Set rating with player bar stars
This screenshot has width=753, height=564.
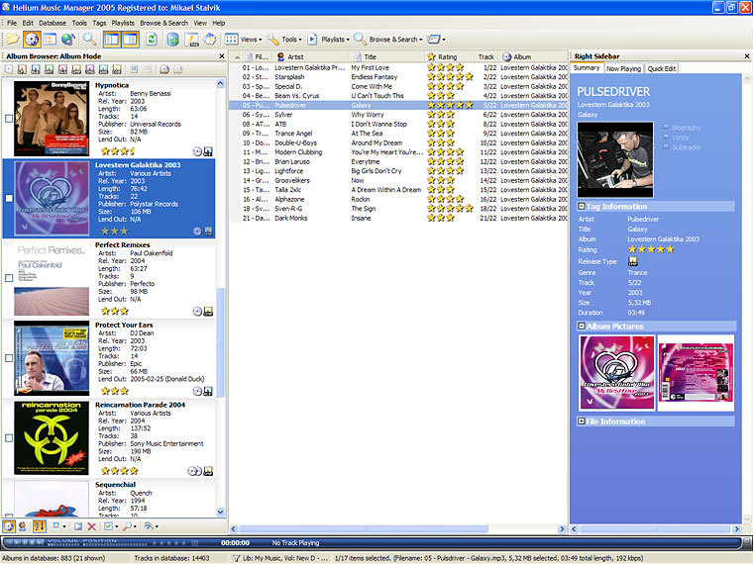tap(168, 543)
